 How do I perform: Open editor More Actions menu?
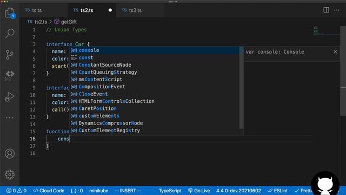point(336,10)
